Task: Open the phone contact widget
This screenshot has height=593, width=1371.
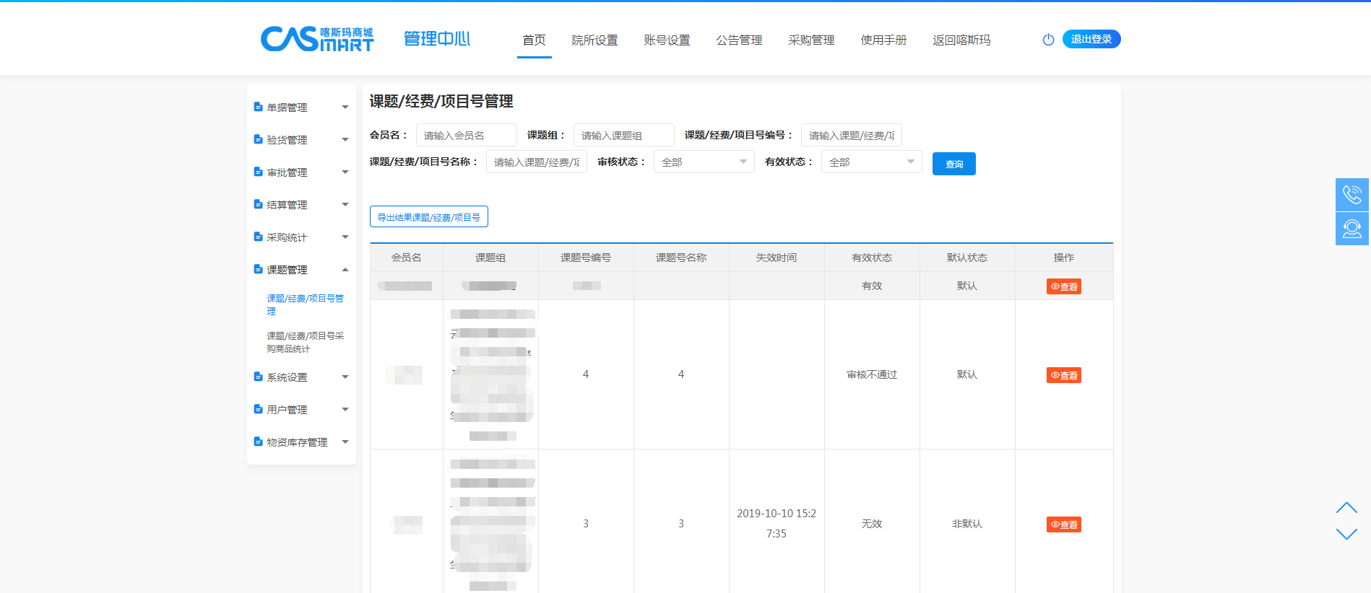Action: [1351, 195]
